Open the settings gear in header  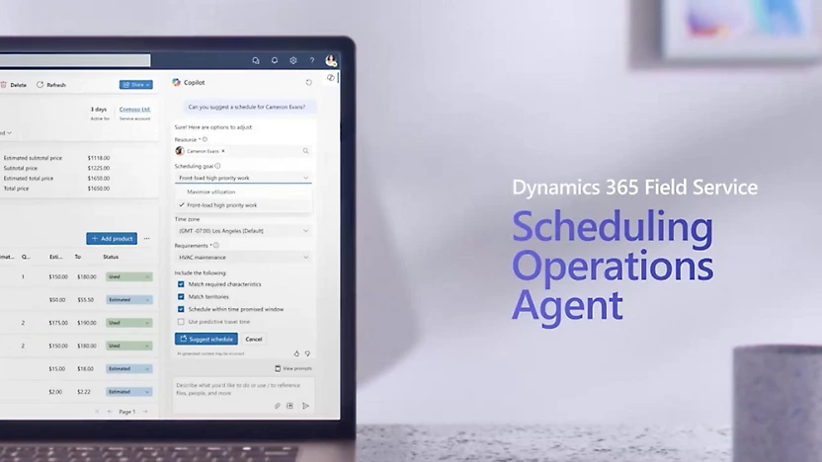293,60
